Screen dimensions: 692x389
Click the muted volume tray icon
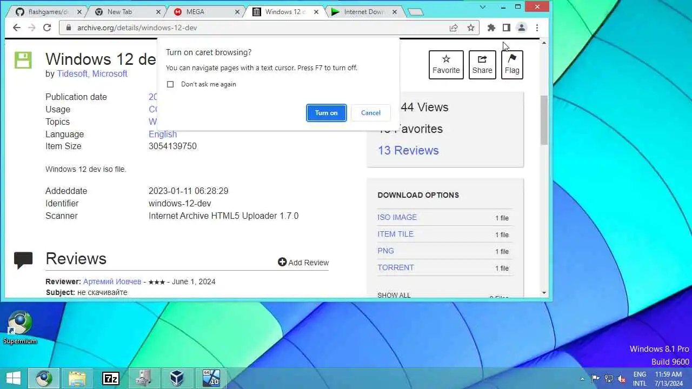click(622, 379)
